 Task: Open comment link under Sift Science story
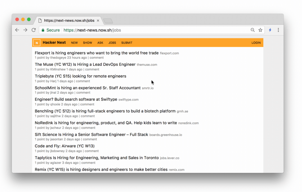point(90,139)
